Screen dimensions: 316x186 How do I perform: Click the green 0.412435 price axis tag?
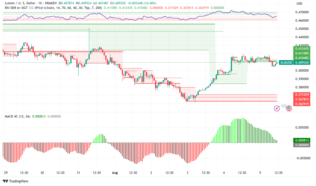302,48
